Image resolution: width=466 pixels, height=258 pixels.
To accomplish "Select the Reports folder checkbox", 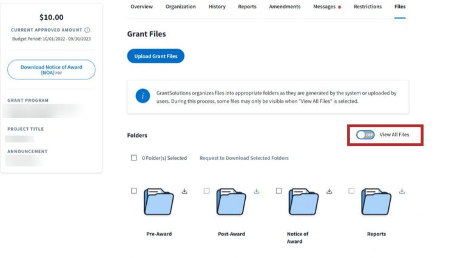I will click(x=351, y=191).
